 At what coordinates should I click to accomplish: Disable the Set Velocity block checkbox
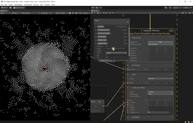[x=131, y=65]
